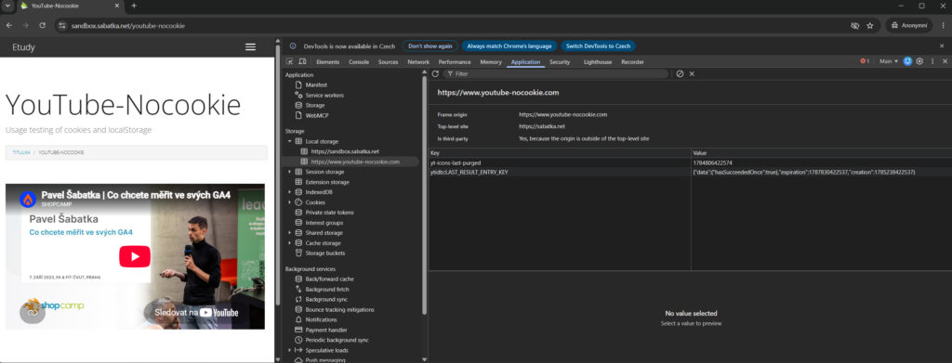Play the YouTube video
Screen dimensions: 952x363
135,256
